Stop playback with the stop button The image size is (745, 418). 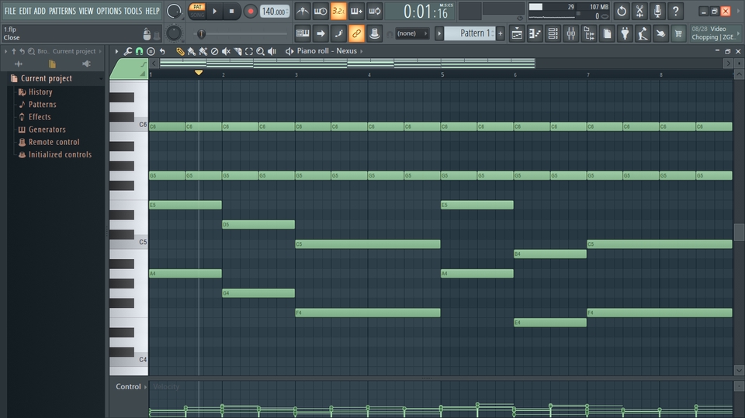coord(231,11)
